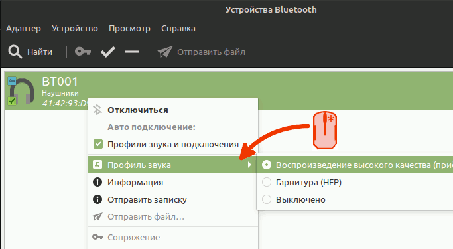Click the Bluetooth icon beside Отключиться

coord(97,110)
